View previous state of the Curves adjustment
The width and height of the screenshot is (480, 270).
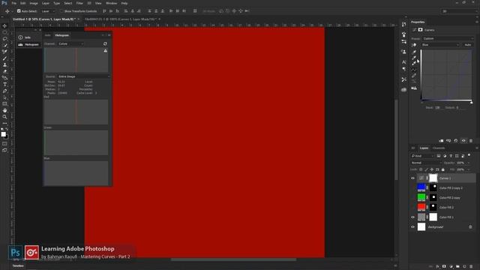[448, 141]
